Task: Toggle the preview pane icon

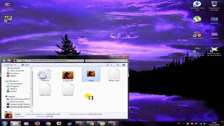Action: tap(118, 65)
